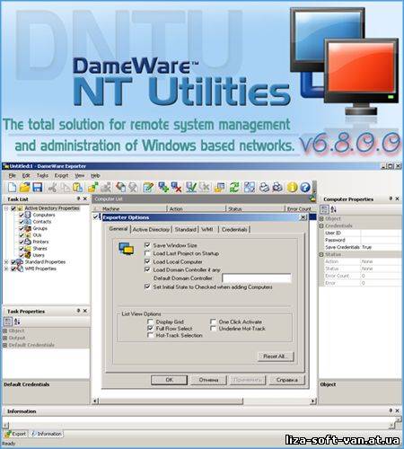The width and height of the screenshot is (404, 449).
Task: Switch to the Active Directory tab
Action: (x=151, y=229)
